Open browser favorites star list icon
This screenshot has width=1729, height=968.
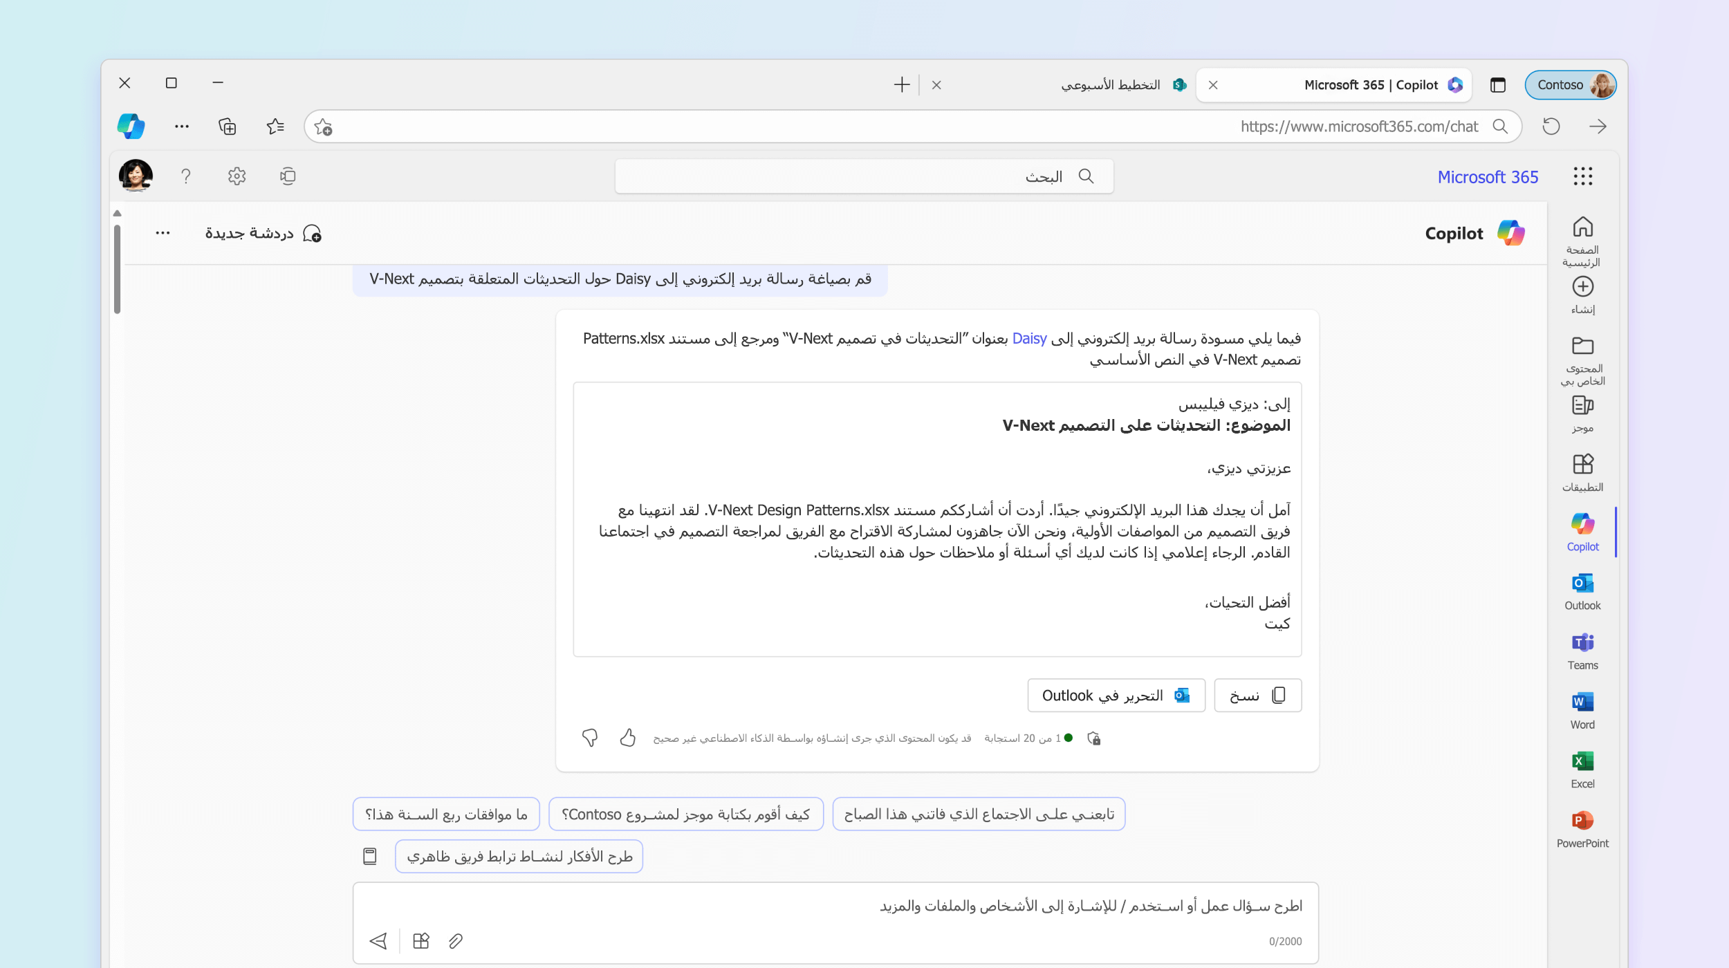[x=275, y=126]
